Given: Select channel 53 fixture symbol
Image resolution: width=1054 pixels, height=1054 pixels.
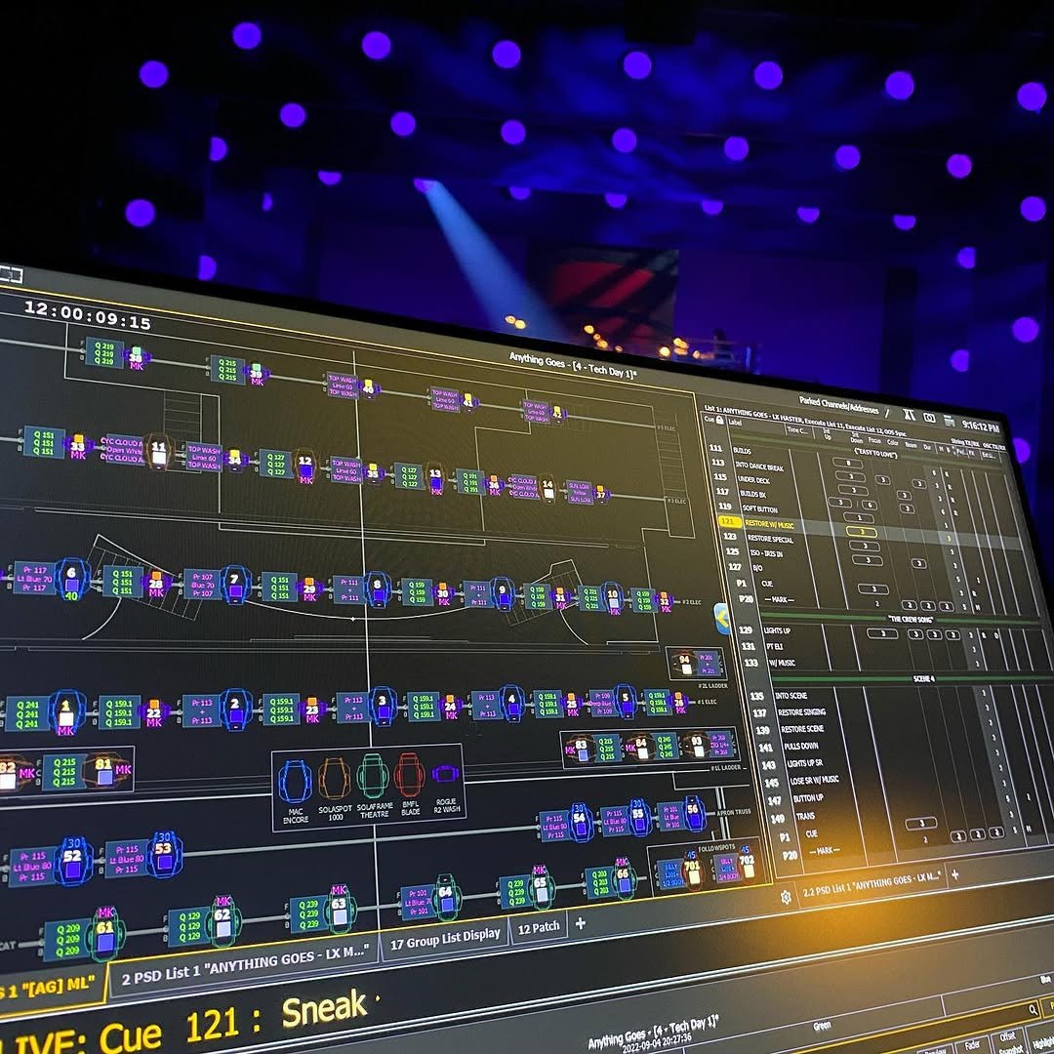Looking at the screenshot, I should point(163,854).
